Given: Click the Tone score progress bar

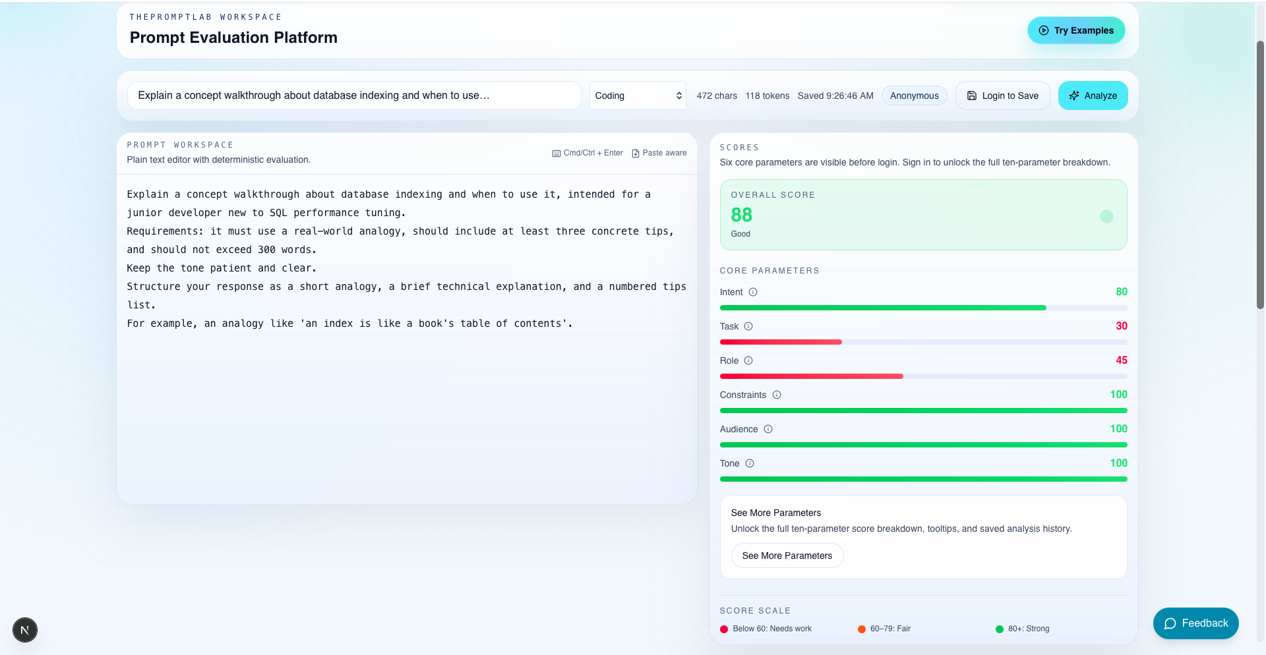Looking at the screenshot, I should (x=923, y=479).
